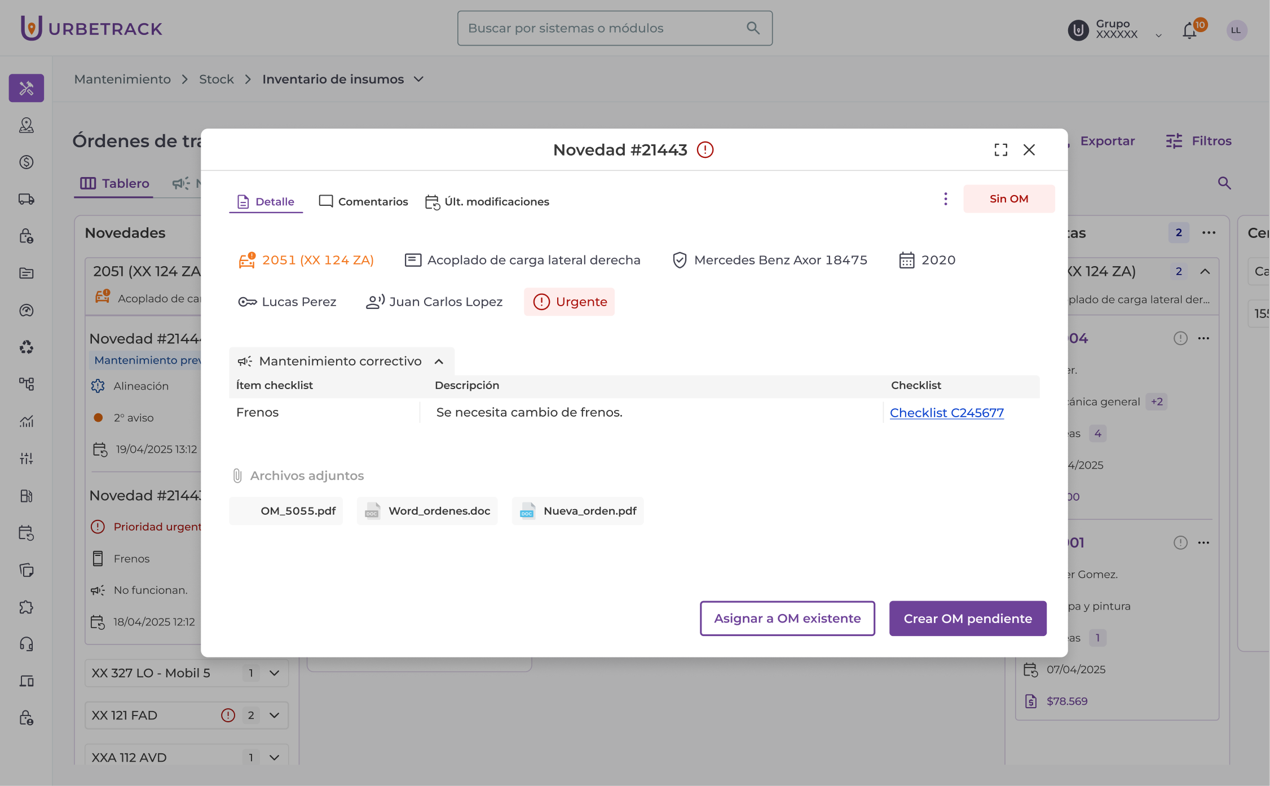
Task: Click Crear OM pendiente button
Action: 968,619
